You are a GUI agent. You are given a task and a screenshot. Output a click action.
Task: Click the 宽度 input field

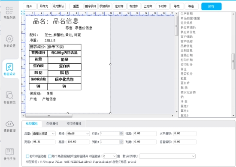(44, 142)
